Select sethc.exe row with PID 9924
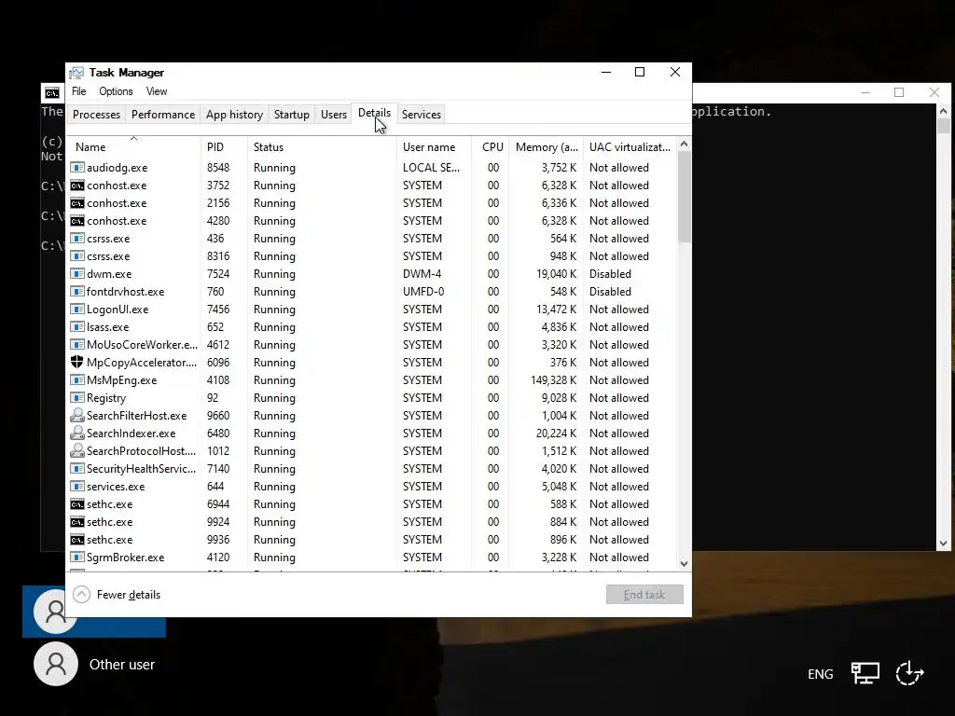955x716 pixels. 371,522
